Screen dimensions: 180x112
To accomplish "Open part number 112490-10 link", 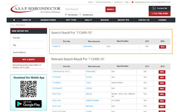I will [x=56, y=46].
